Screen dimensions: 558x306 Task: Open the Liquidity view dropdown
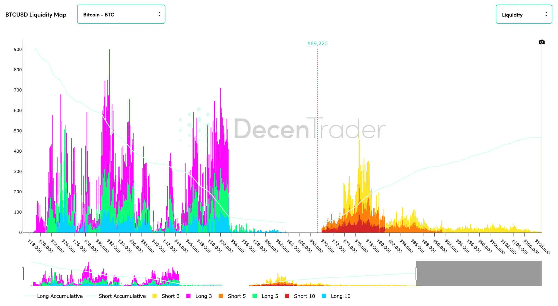pyautogui.click(x=524, y=14)
